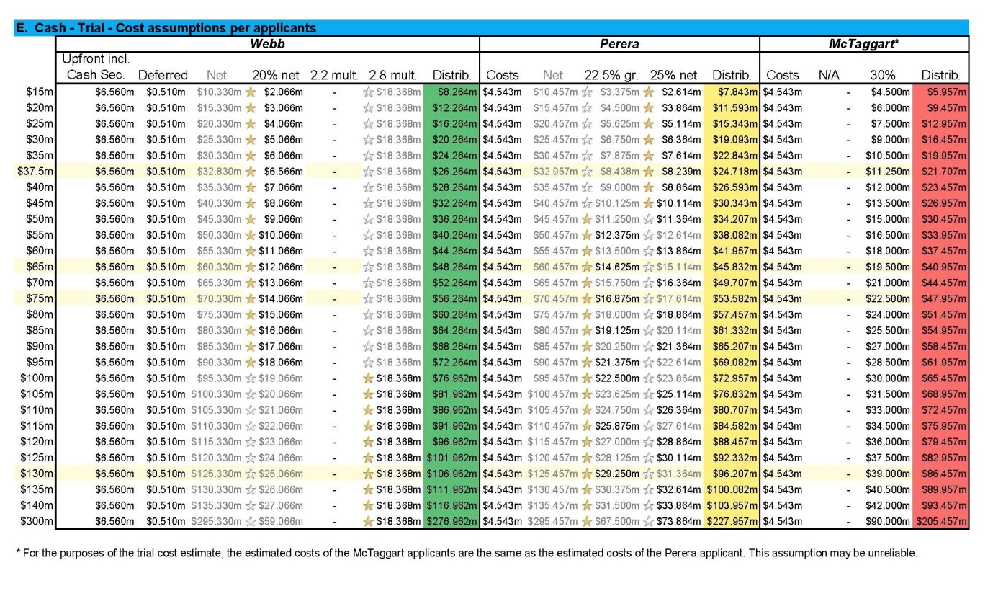Click the outlined star beside $19.066m
The height and width of the screenshot is (591, 993).
(251, 378)
